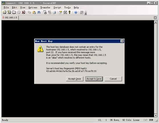Open the Help menu

(76, 7)
